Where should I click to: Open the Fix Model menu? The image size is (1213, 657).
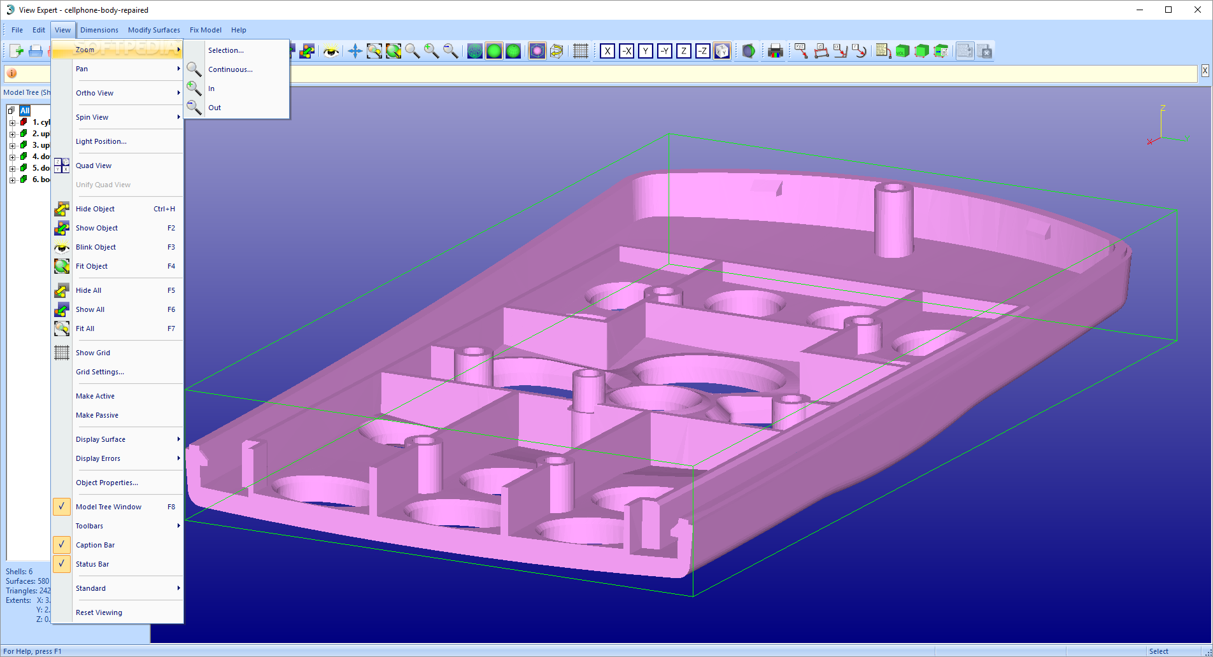[206, 30]
